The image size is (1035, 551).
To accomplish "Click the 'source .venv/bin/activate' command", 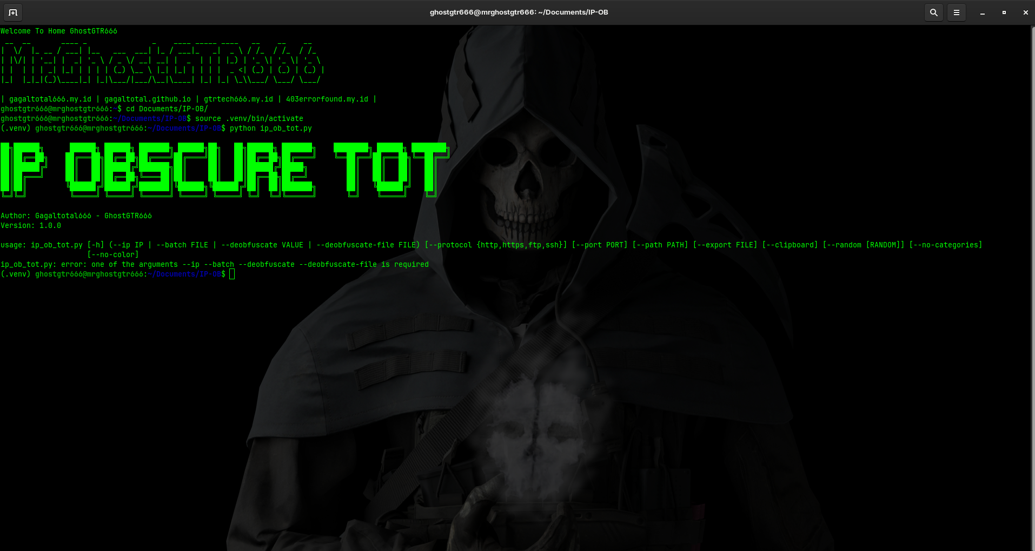I will pyautogui.click(x=249, y=119).
